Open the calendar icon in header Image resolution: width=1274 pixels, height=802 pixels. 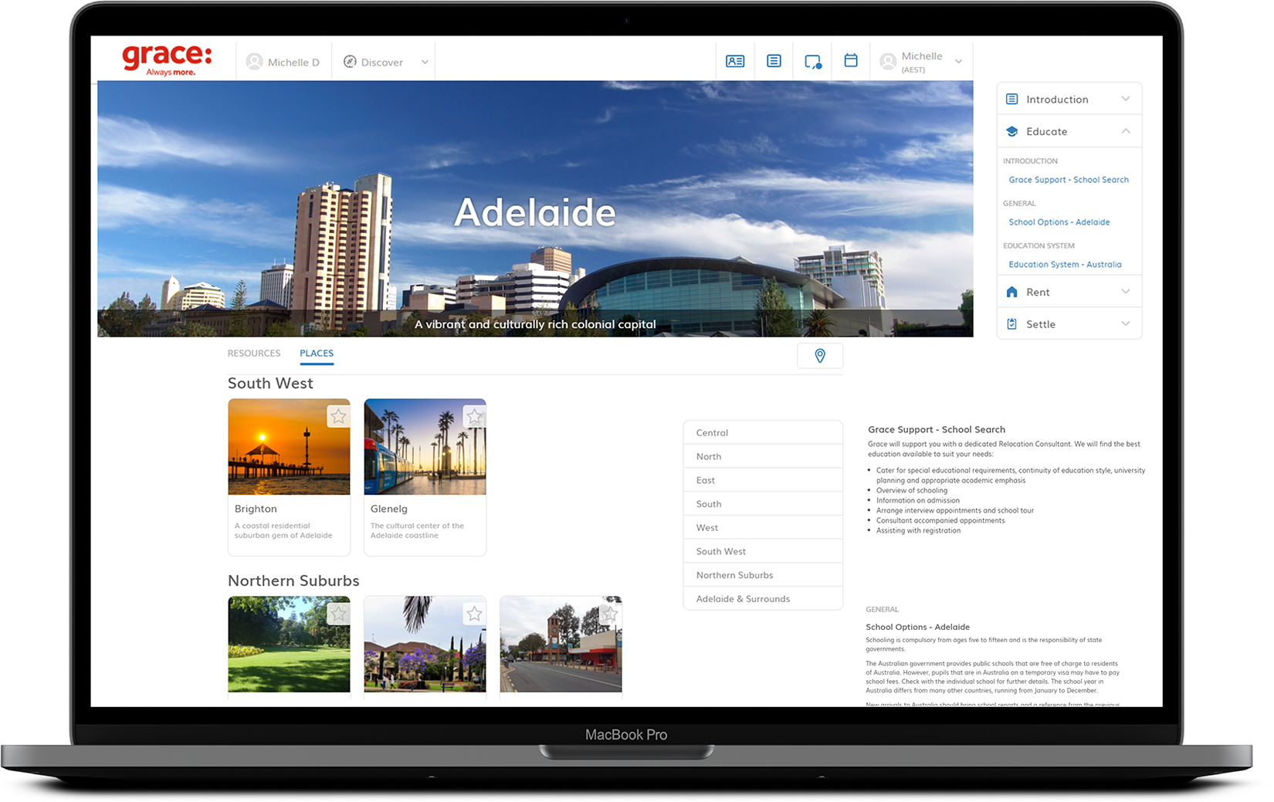(x=850, y=60)
